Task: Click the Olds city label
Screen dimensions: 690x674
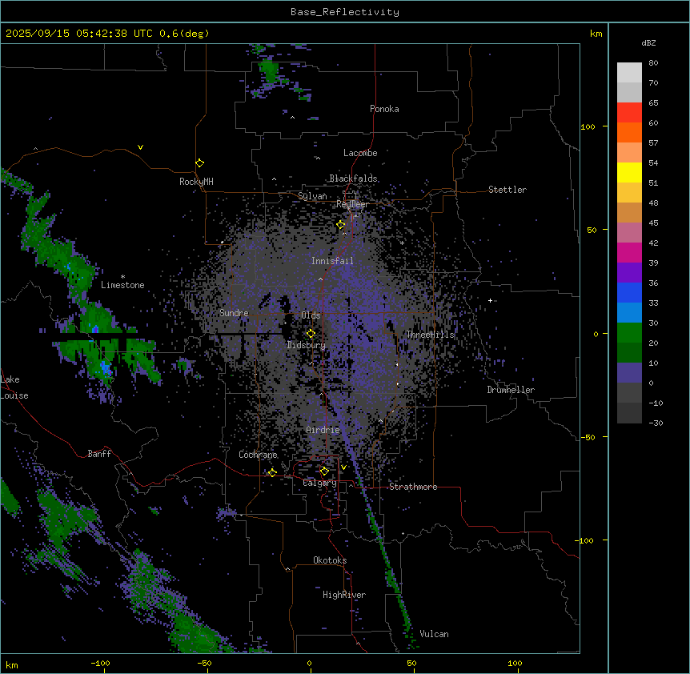Action: point(311,315)
